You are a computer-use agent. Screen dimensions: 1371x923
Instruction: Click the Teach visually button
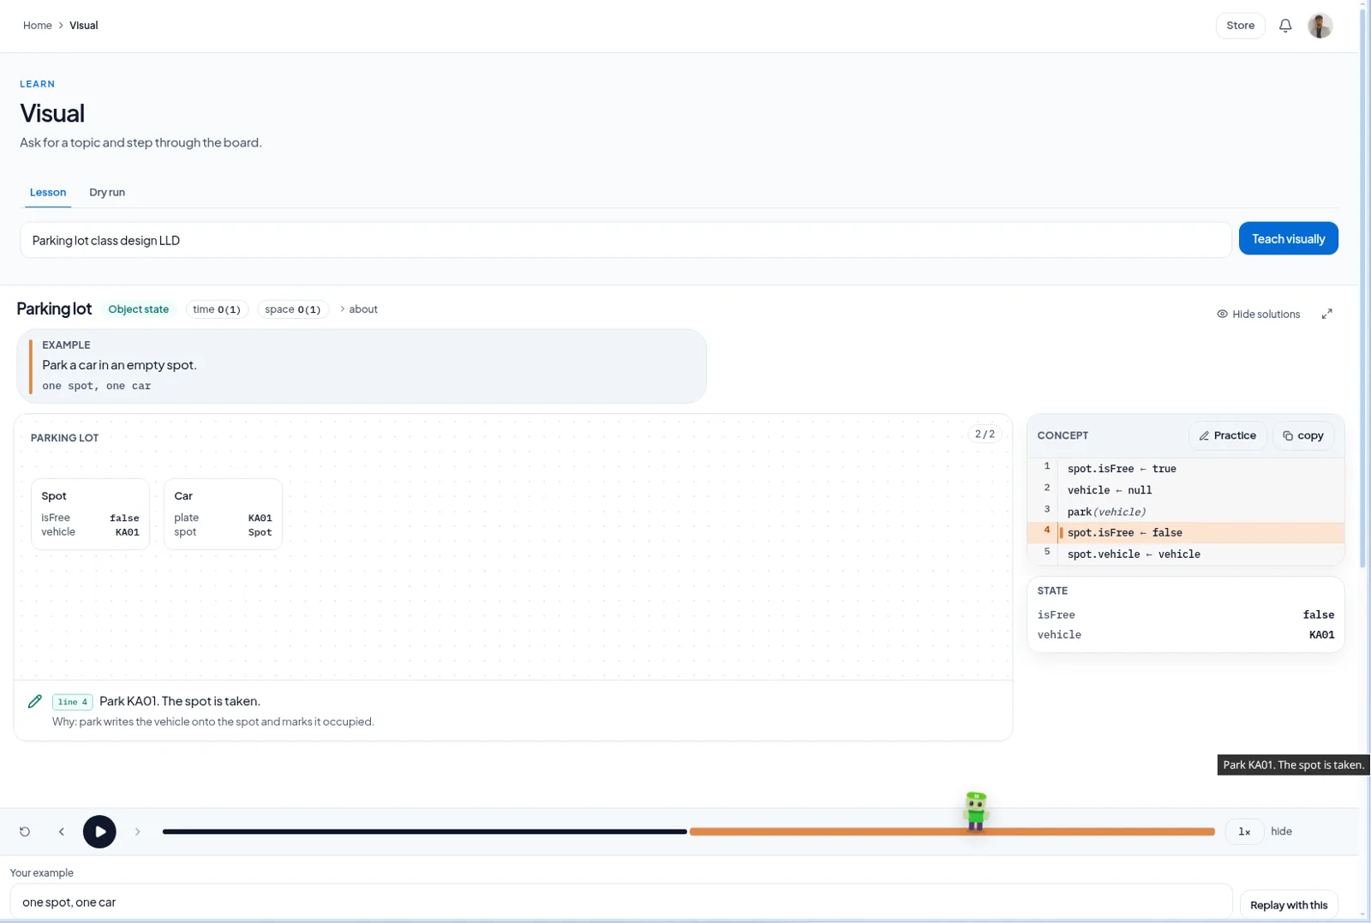coord(1288,238)
